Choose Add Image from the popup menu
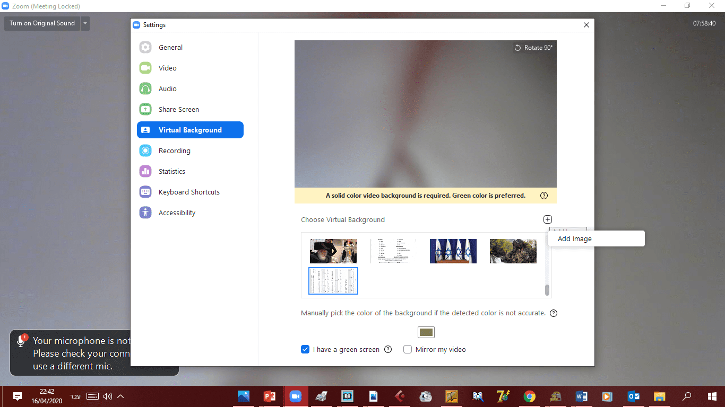The image size is (725, 407). pos(597,238)
